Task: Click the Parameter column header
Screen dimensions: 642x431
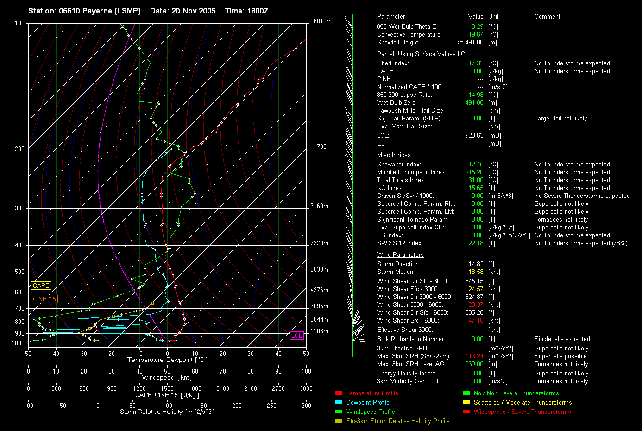Action: point(391,16)
